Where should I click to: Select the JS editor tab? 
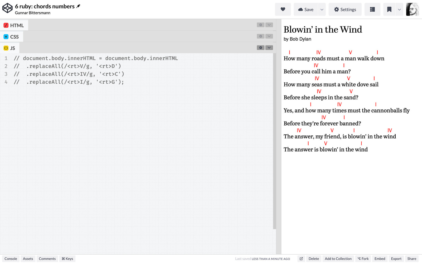click(x=9, y=48)
